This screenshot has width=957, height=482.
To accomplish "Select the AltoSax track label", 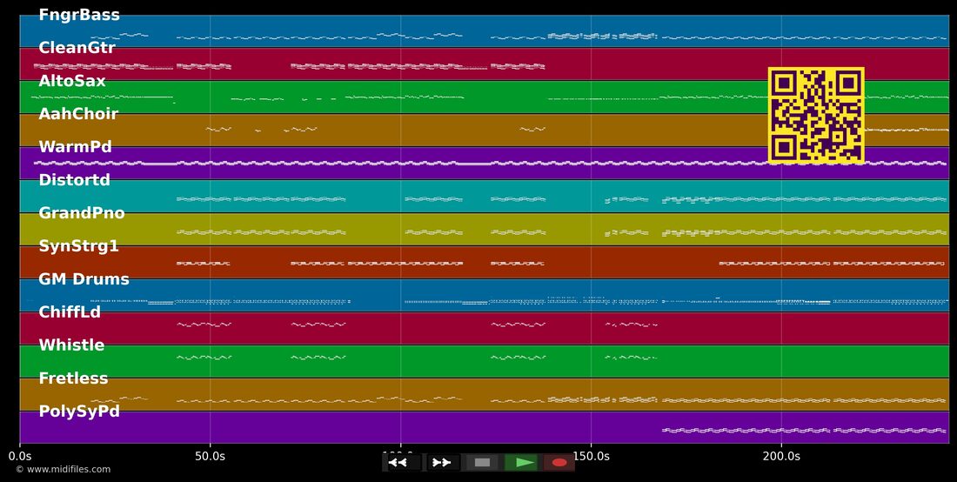I will point(72,81).
